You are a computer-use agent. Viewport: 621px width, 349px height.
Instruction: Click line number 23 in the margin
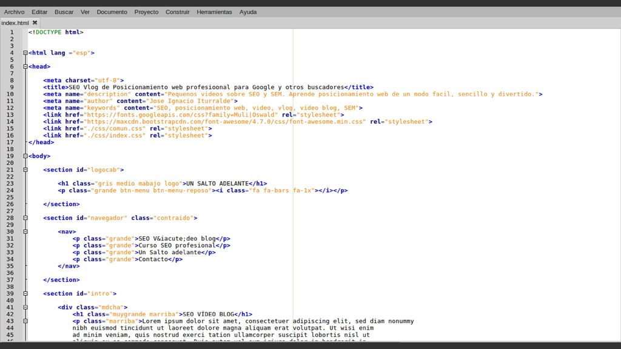tap(10, 184)
